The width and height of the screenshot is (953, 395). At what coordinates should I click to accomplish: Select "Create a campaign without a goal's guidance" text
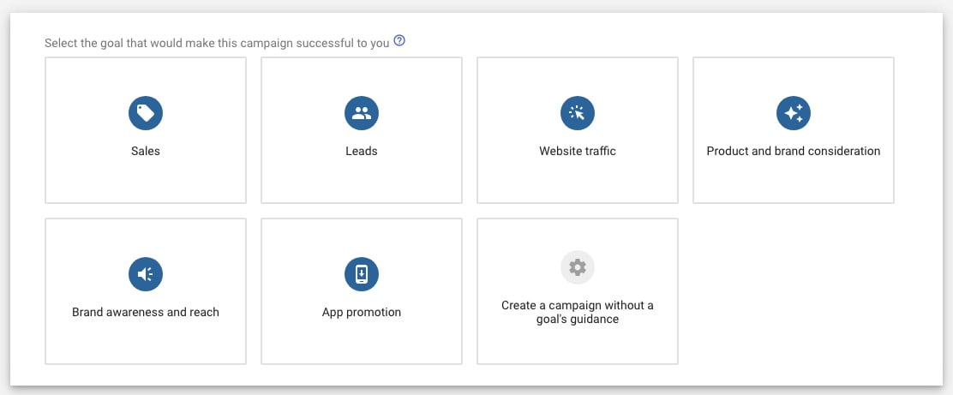578,312
